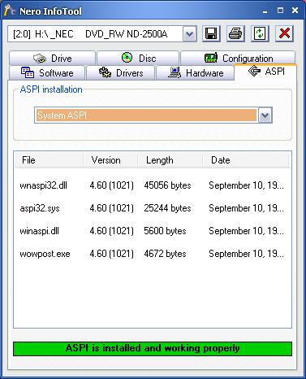Image resolution: width=306 pixels, height=379 pixels.
Task: Select the wnaspi32.dll row
Action: pyautogui.click(x=152, y=185)
